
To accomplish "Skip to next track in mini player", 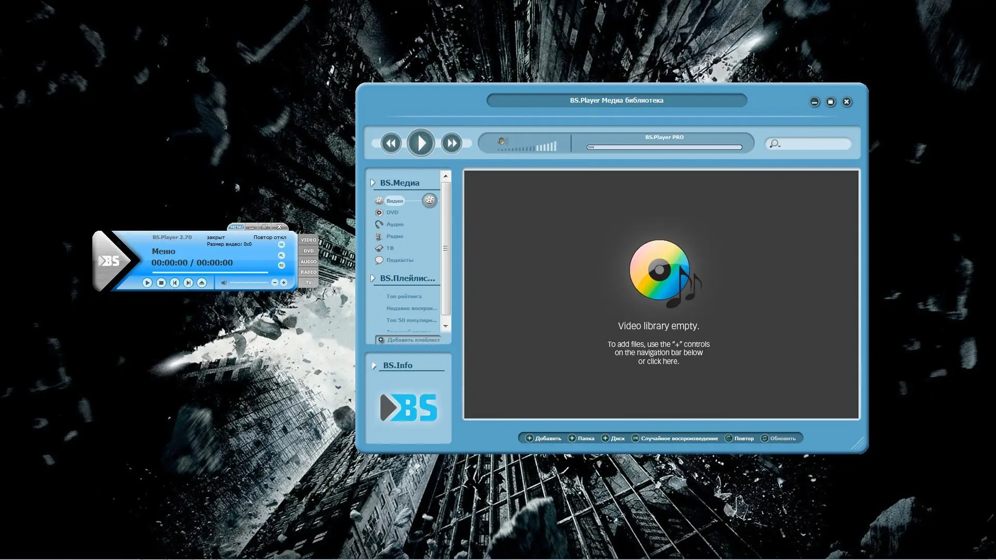I will pyautogui.click(x=188, y=283).
